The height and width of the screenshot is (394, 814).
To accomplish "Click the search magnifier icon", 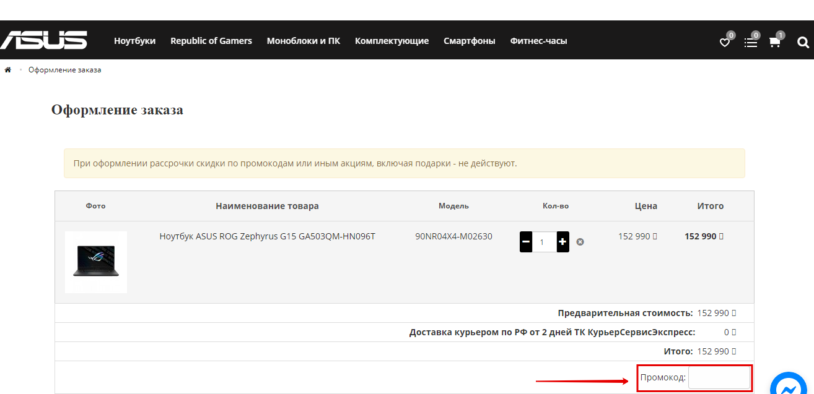I will click(803, 42).
